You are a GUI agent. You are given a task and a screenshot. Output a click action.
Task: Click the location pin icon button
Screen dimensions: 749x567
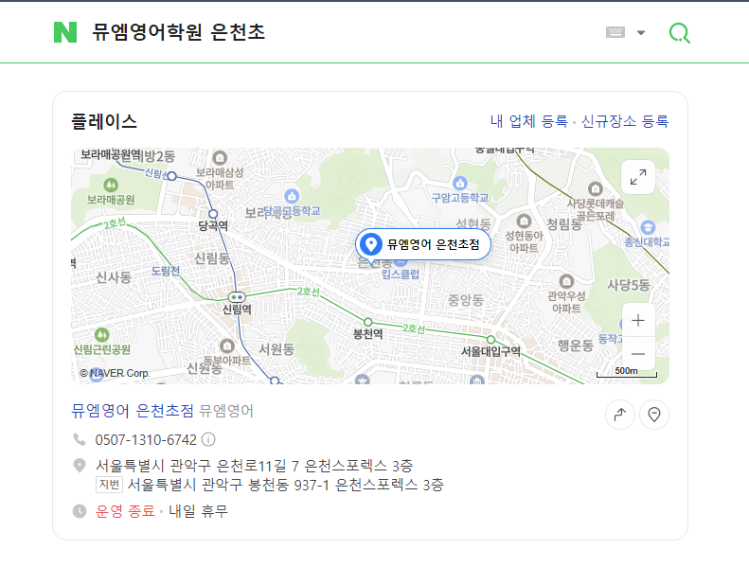click(x=654, y=415)
